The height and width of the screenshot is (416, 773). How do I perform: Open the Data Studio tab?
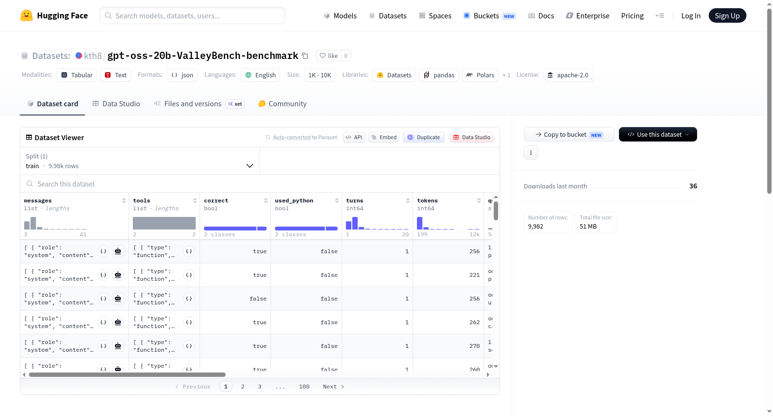[x=116, y=103]
